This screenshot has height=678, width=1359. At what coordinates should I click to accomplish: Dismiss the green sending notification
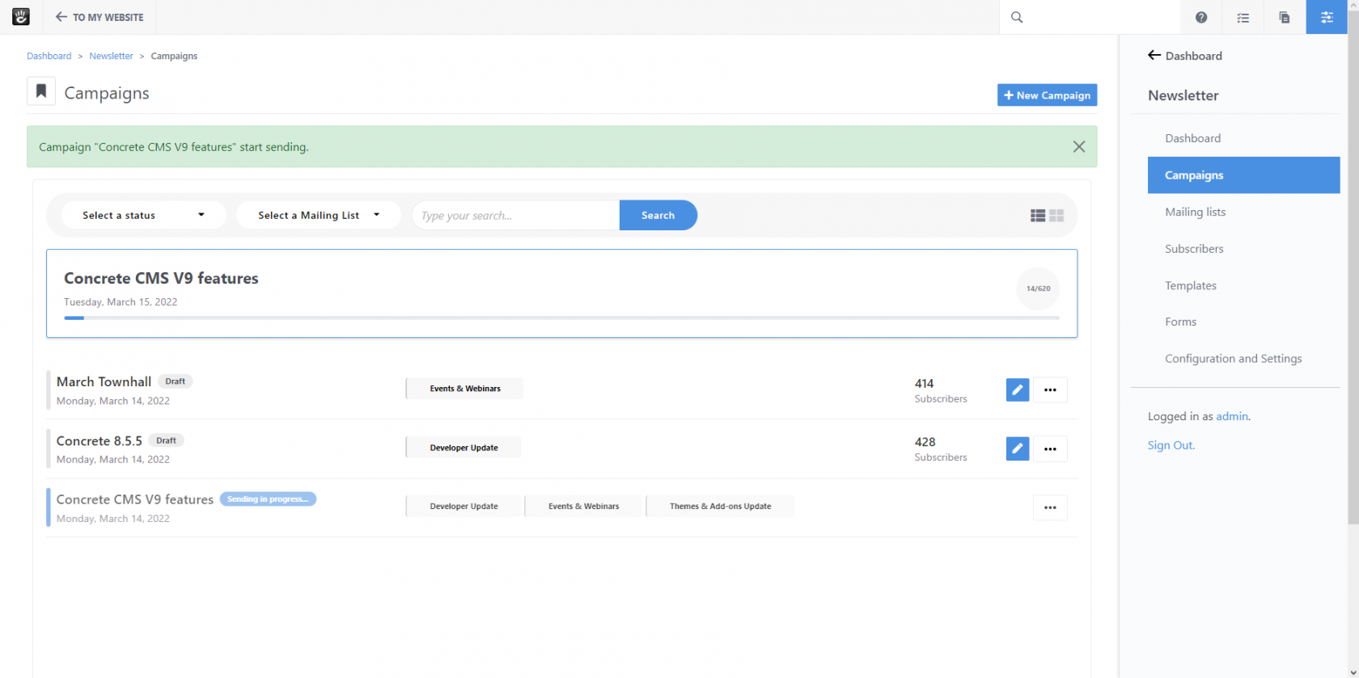tap(1078, 146)
